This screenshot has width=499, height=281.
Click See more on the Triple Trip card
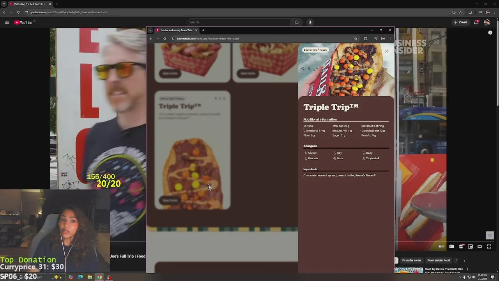170,200
